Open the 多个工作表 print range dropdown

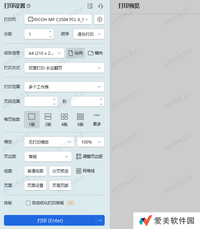click(64, 87)
